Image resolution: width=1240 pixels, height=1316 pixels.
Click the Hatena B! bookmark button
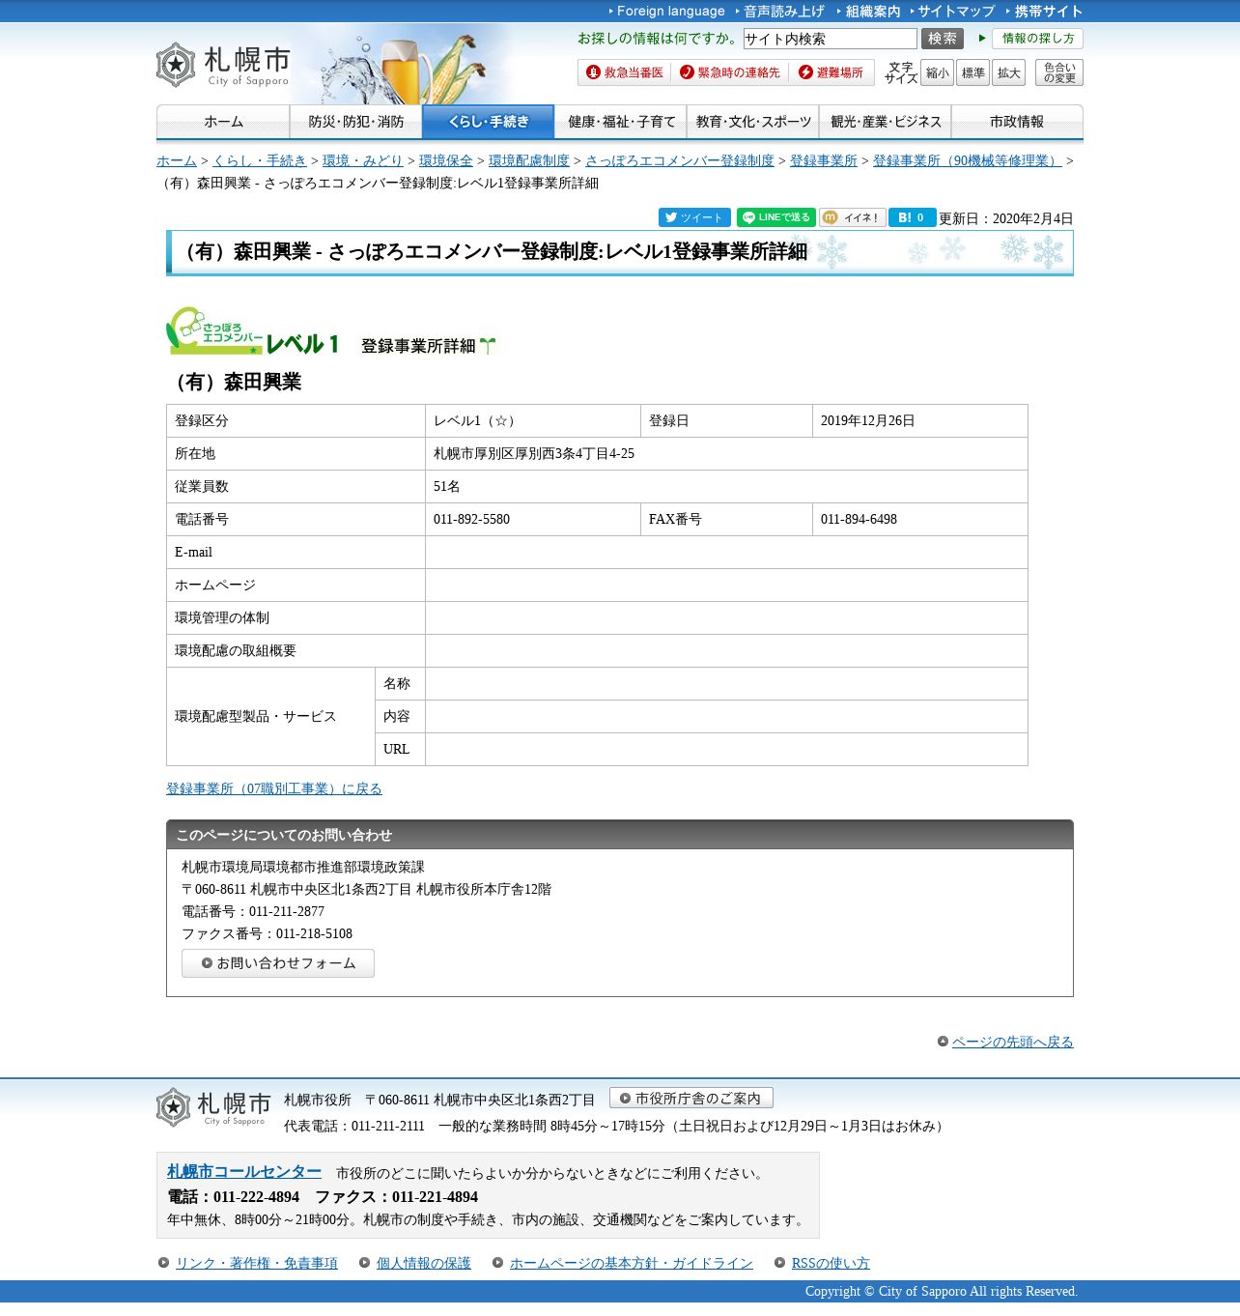(912, 217)
